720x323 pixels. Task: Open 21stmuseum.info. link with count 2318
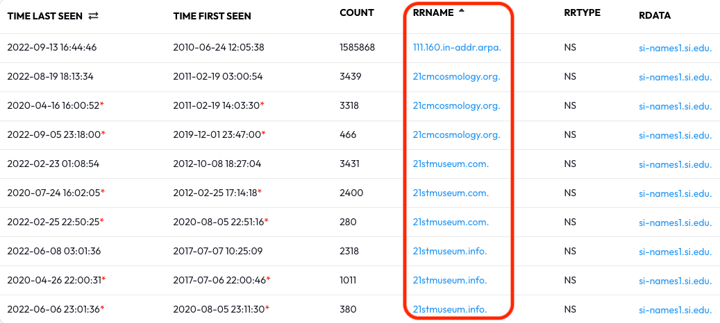point(450,251)
